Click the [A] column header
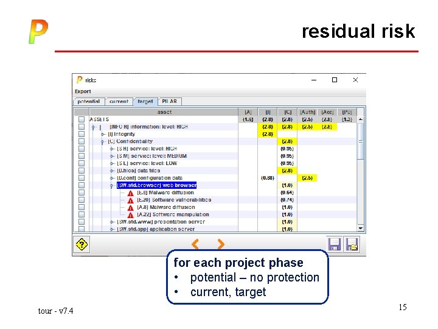438x329 pixels. point(248,112)
